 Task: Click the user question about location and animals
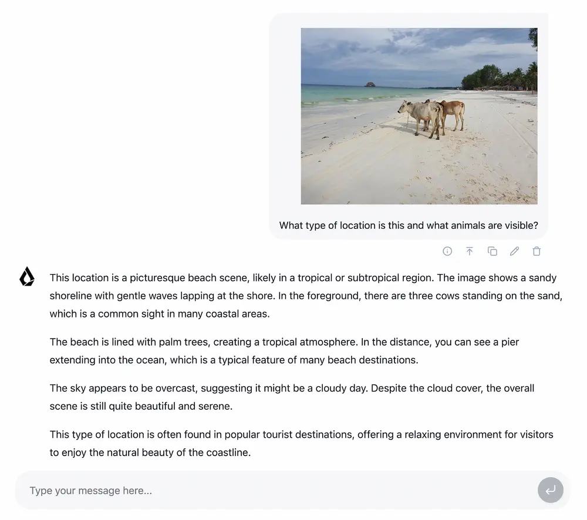pyautogui.click(x=409, y=225)
